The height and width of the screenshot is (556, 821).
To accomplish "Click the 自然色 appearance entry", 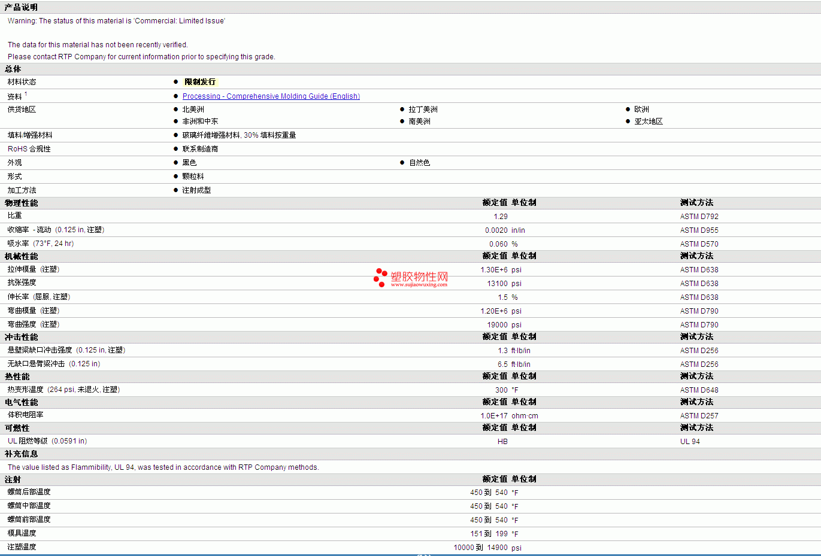I will pyautogui.click(x=419, y=163).
